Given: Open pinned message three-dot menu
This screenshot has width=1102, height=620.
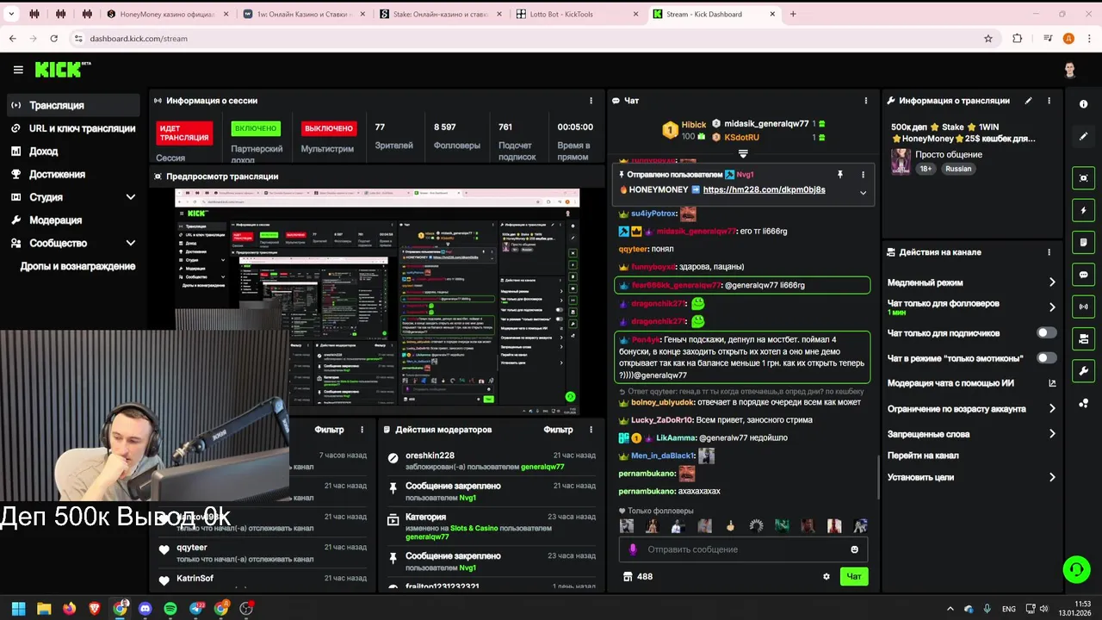Looking at the screenshot, I should tap(863, 174).
